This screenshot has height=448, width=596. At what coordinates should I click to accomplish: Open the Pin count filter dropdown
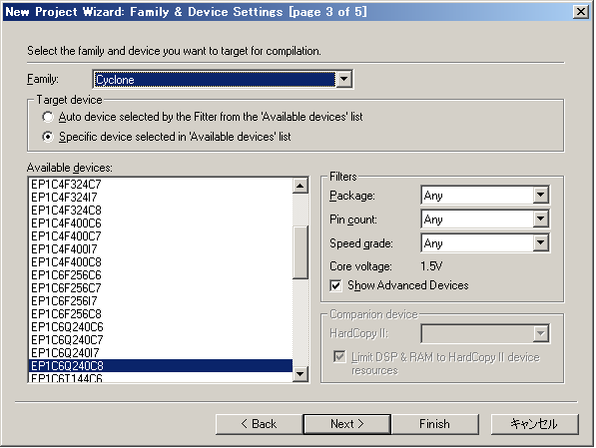[540, 220]
